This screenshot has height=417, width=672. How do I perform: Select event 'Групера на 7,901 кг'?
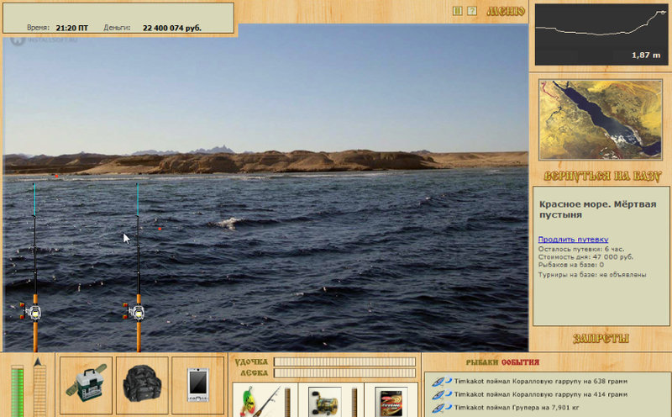(518, 407)
